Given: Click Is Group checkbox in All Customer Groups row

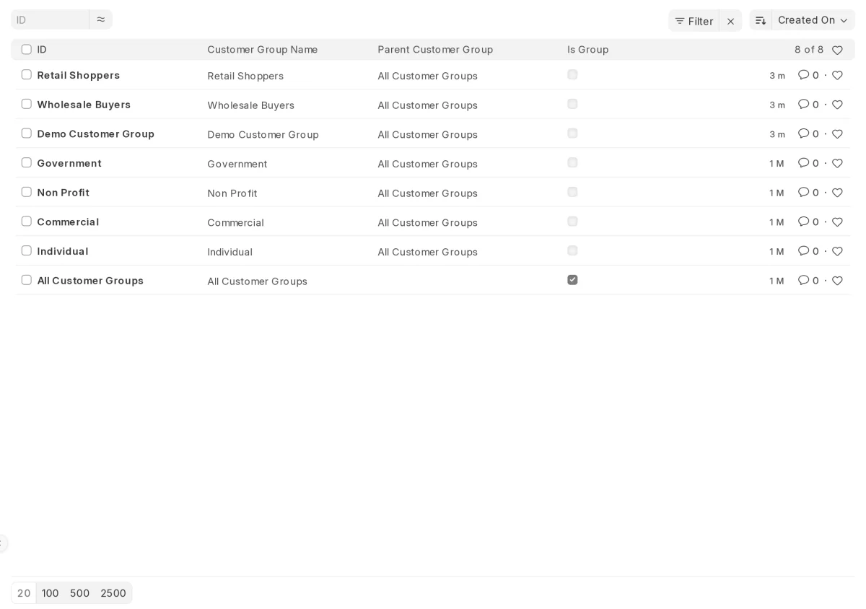Looking at the screenshot, I should [572, 280].
